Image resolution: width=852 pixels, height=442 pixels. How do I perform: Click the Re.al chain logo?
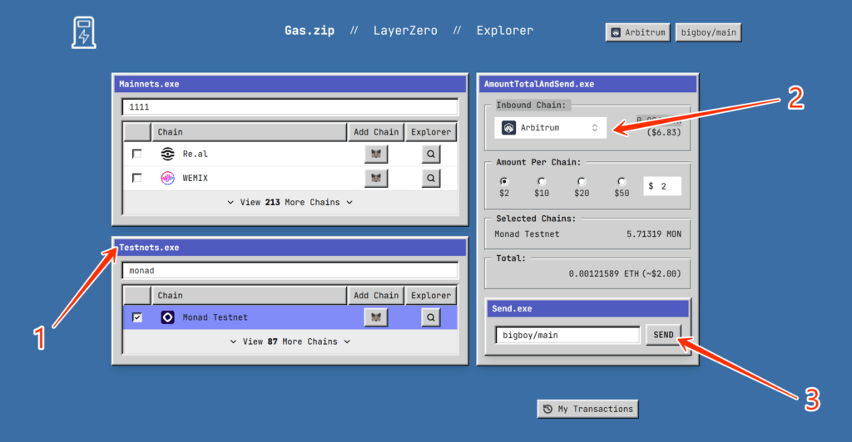[x=168, y=154]
